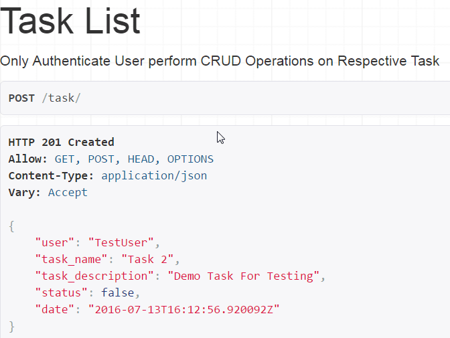Click HEAD in the Allow header
Viewport: 450px width, 338px height.
point(141,159)
